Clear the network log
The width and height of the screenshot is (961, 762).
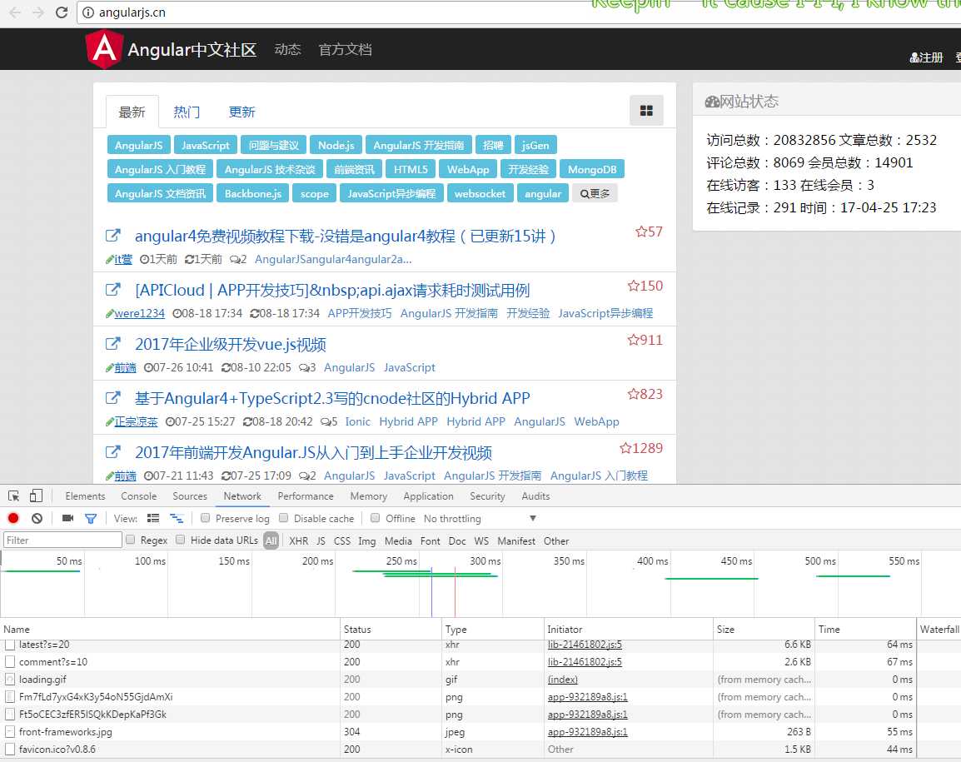click(x=37, y=518)
